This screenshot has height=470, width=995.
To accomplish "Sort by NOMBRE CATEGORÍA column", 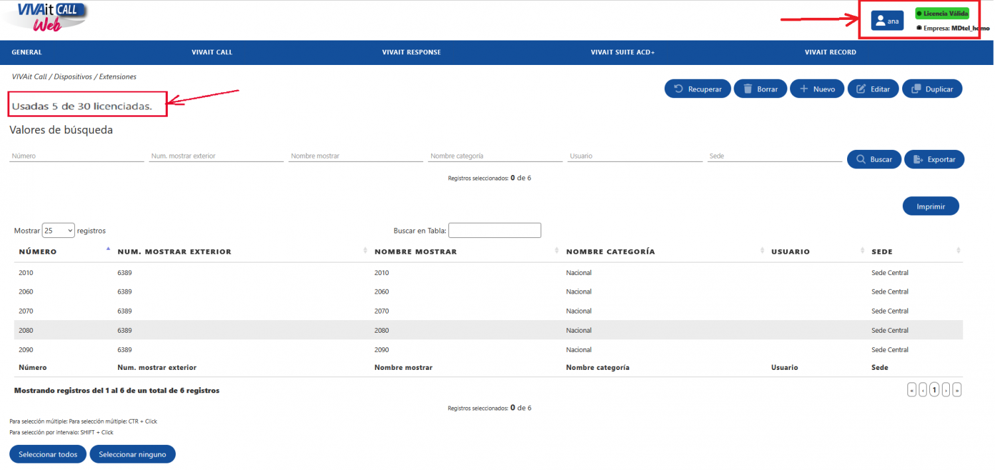I will (x=664, y=252).
